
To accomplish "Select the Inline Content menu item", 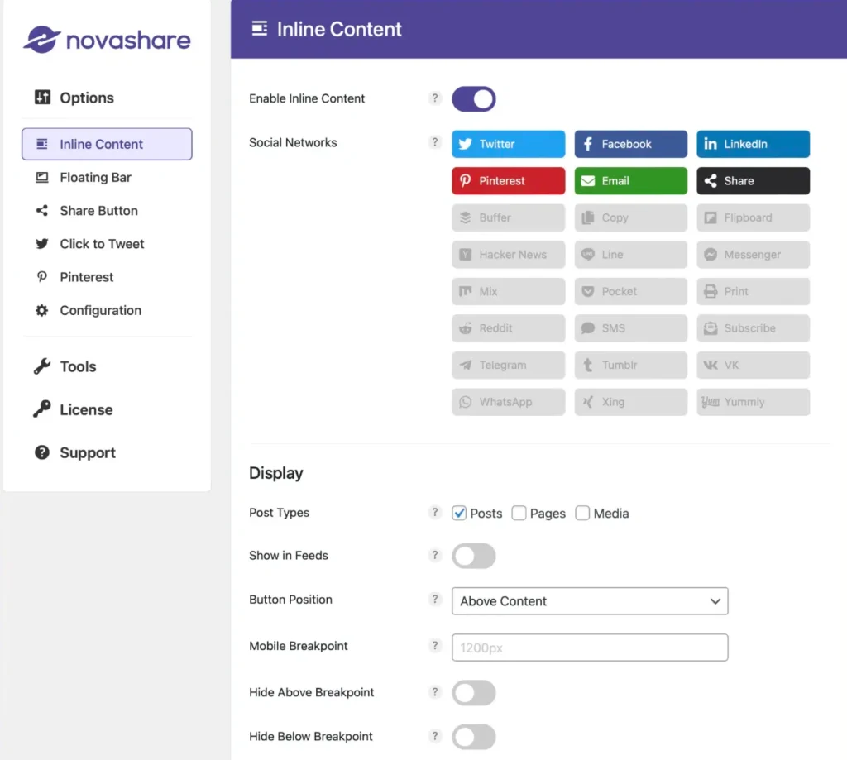I will click(99, 144).
